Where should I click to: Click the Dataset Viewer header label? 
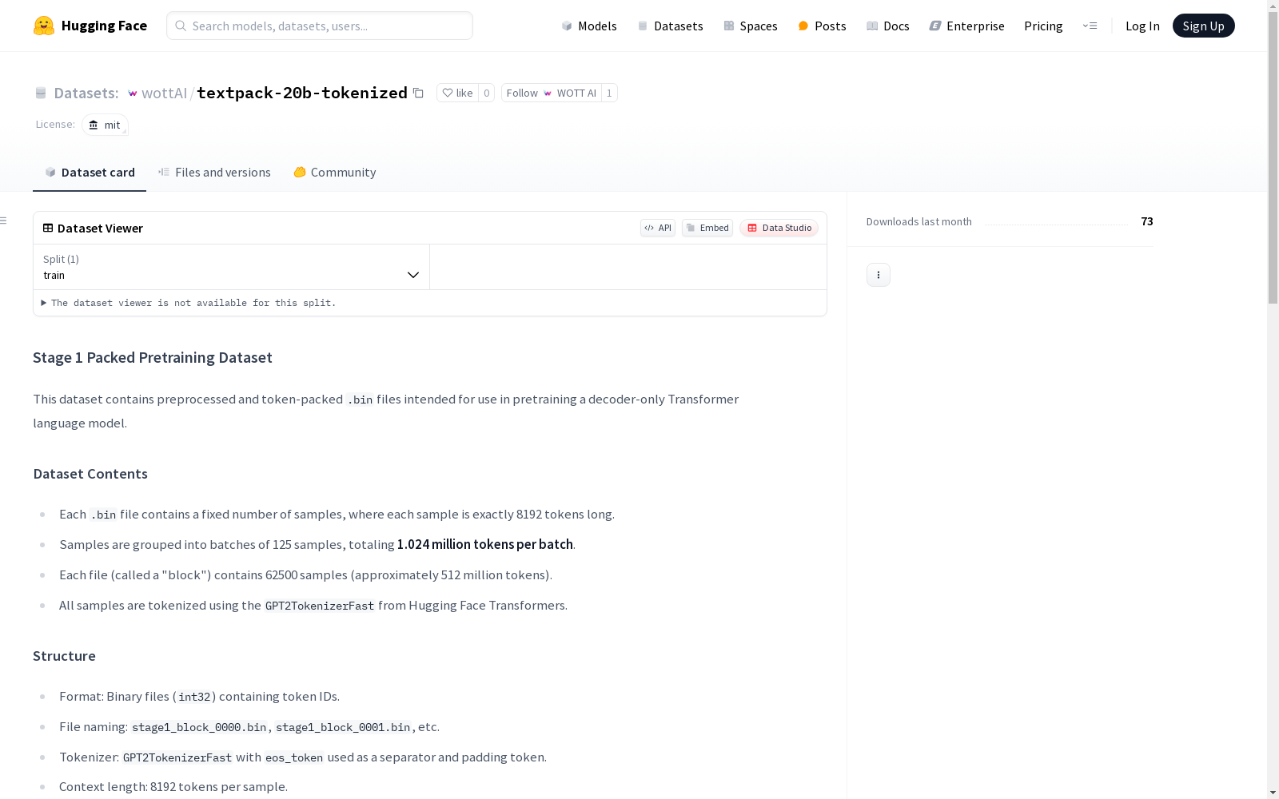100,228
